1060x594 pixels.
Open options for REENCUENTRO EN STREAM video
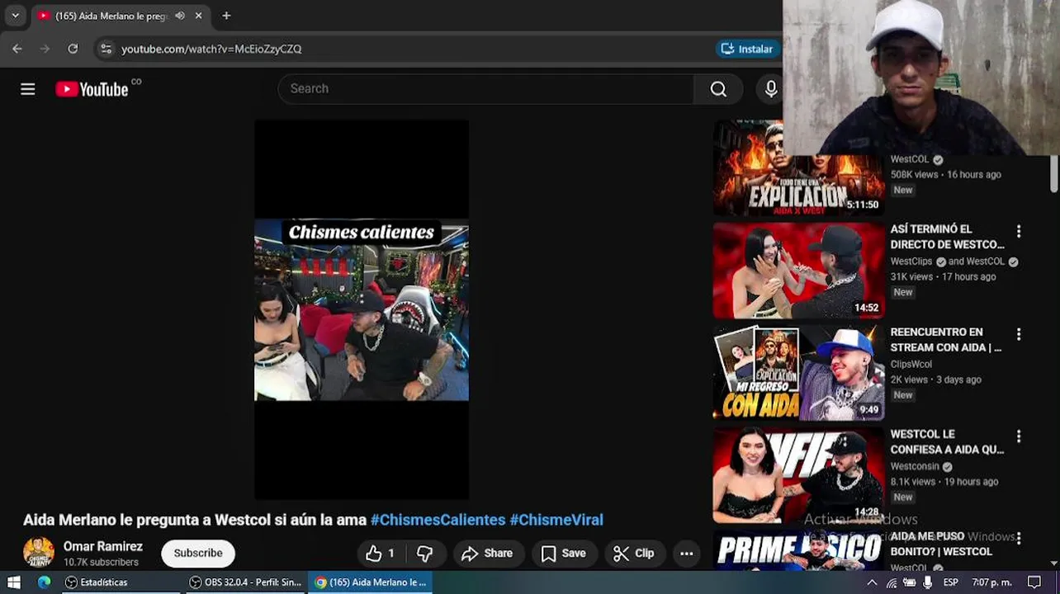pyautogui.click(x=1019, y=334)
